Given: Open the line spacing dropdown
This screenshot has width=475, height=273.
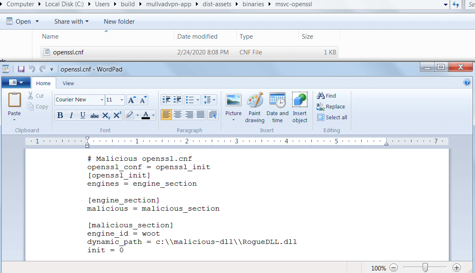Looking at the screenshot, I should coord(210,100).
